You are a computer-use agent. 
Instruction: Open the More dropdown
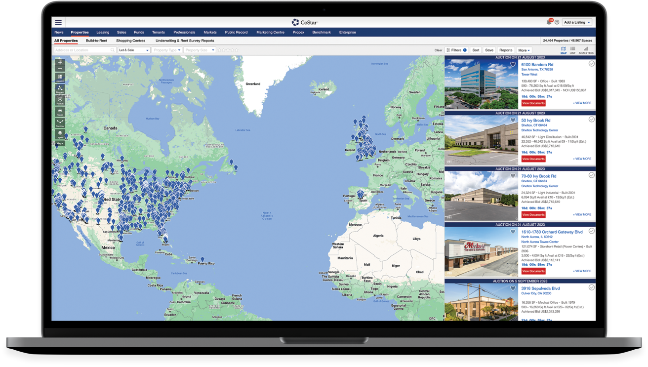(524, 50)
